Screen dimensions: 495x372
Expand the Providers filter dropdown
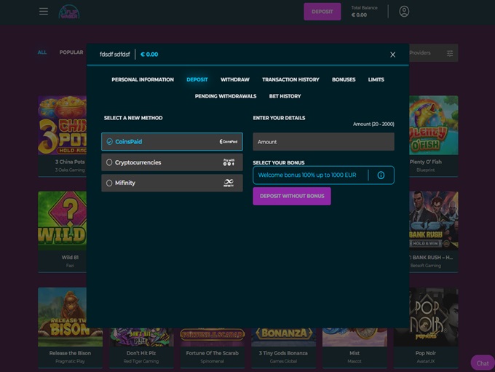[x=422, y=53]
